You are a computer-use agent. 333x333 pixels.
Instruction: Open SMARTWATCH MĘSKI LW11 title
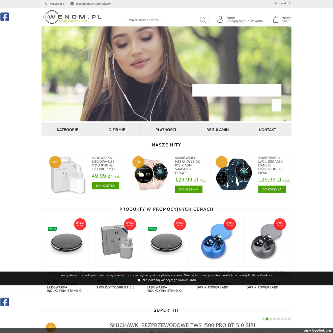[188, 165]
